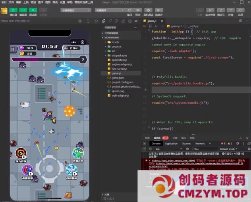Open the 微信开发者工具 menu
The height and width of the screenshot is (202, 251).
tap(84, 2)
